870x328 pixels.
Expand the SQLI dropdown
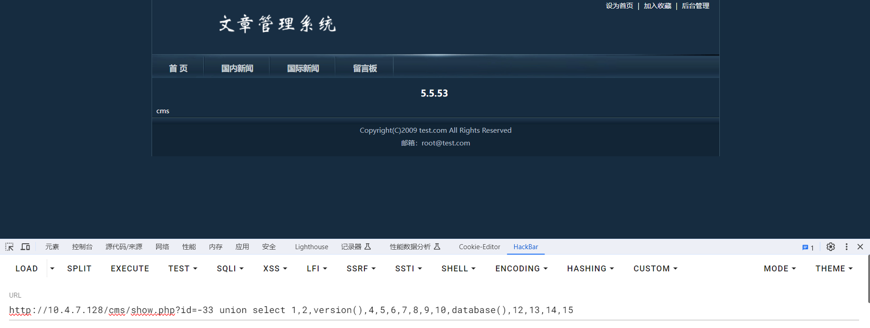(x=230, y=269)
